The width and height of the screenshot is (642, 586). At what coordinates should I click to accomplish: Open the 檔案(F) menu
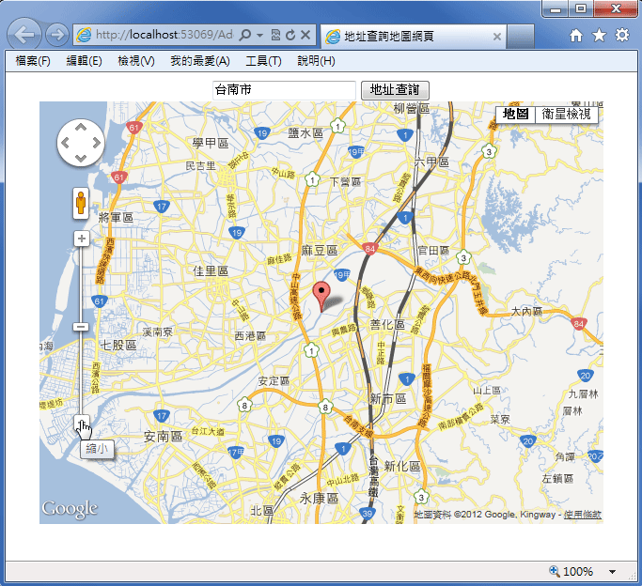[33, 61]
